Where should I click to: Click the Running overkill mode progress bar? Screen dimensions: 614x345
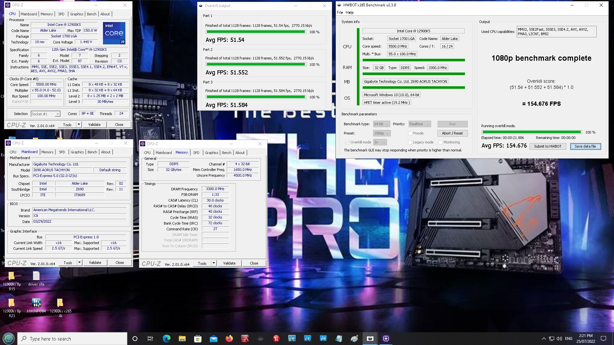[531, 132]
